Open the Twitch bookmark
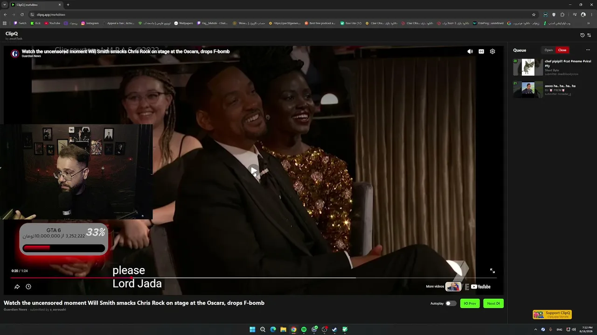 pyautogui.click(x=20, y=23)
